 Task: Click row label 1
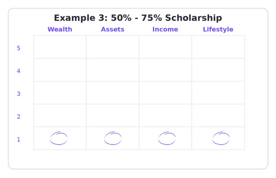(19, 139)
